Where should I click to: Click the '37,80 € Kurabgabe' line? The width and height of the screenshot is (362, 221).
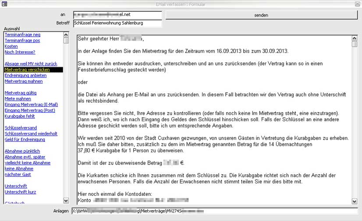(131, 151)
